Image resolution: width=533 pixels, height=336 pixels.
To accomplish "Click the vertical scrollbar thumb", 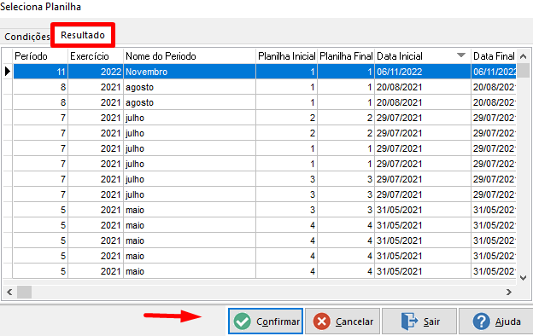I will 524,71.
